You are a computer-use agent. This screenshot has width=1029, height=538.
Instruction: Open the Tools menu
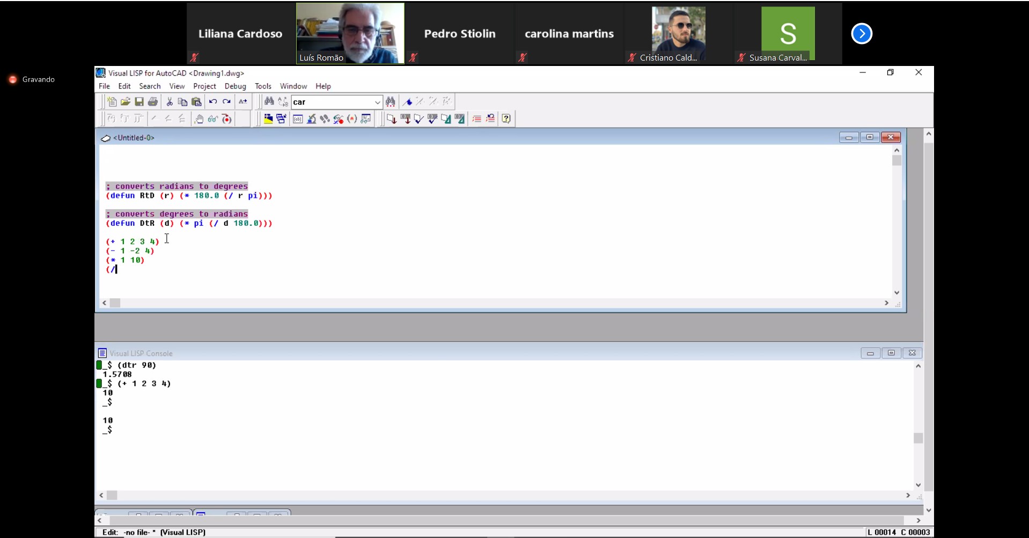click(x=263, y=86)
